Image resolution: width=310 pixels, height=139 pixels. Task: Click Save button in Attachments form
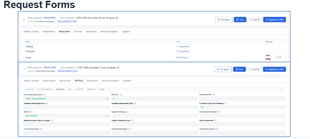(240, 19)
